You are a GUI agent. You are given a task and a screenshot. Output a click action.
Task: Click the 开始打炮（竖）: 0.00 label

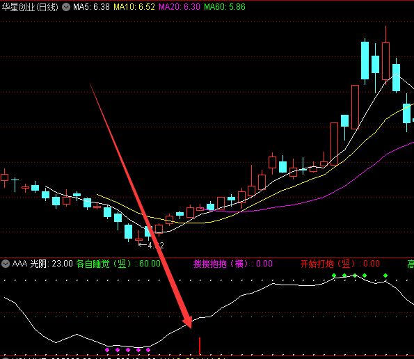(340, 264)
